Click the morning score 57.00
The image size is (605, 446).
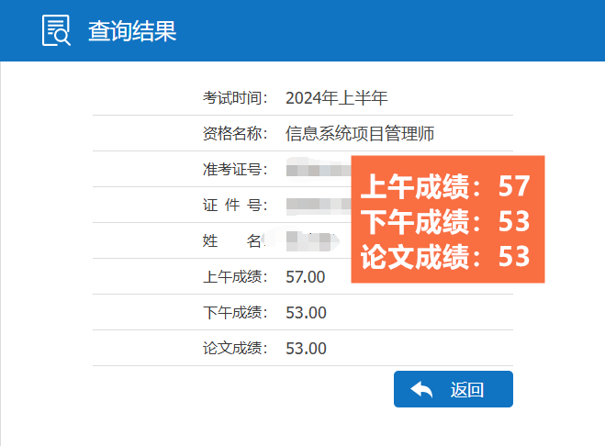click(306, 277)
